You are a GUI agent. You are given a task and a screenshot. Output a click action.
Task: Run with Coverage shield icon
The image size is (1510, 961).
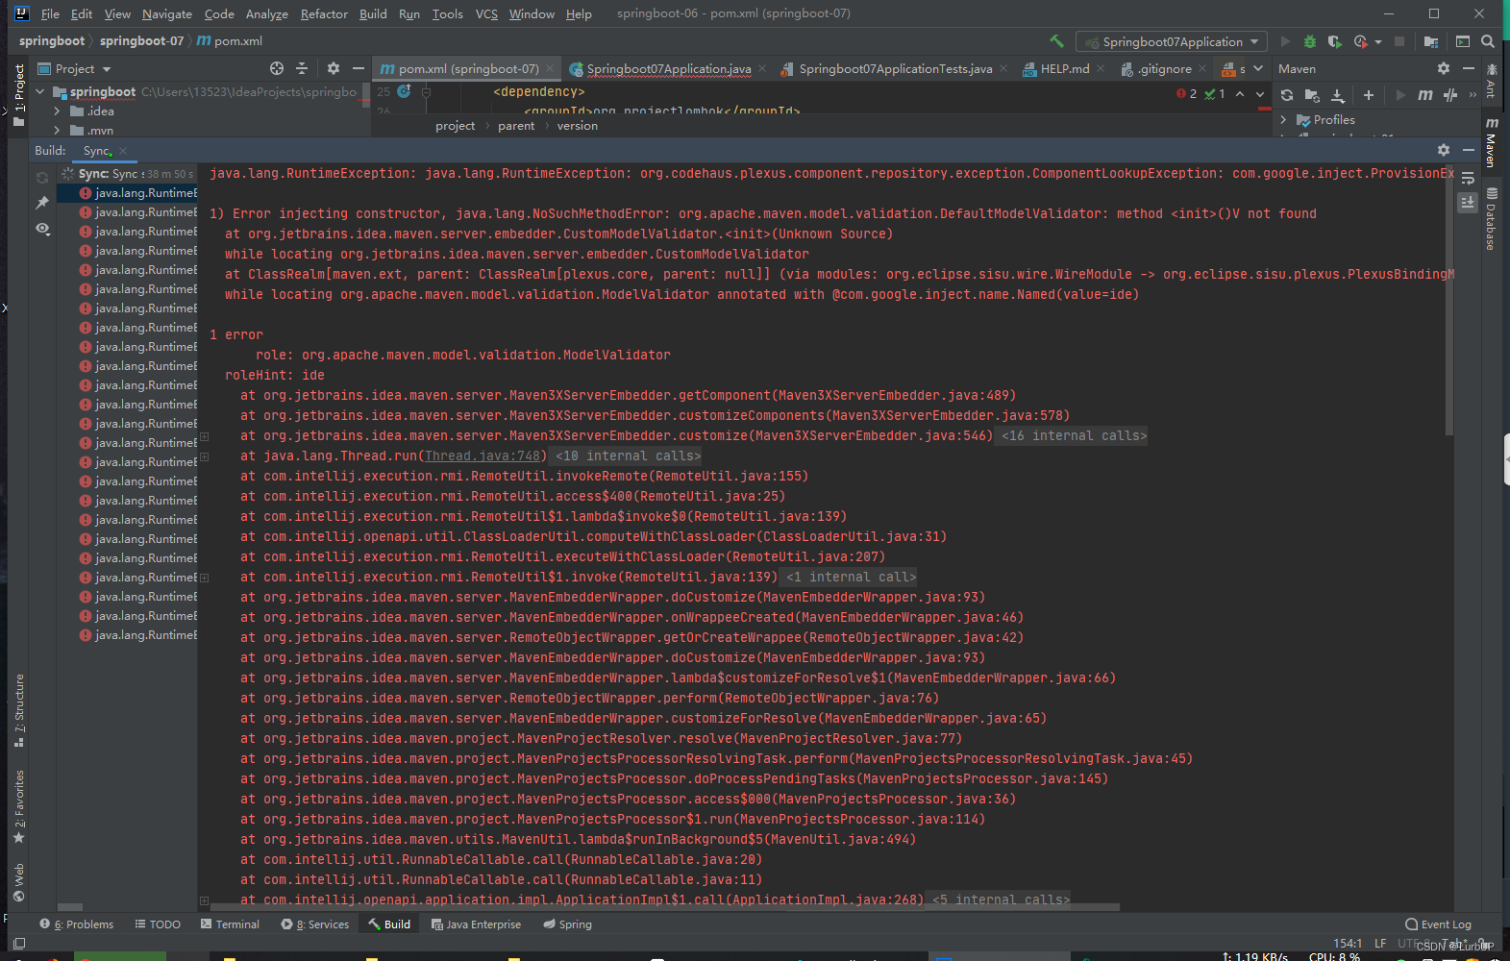[x=1334, y=41]
